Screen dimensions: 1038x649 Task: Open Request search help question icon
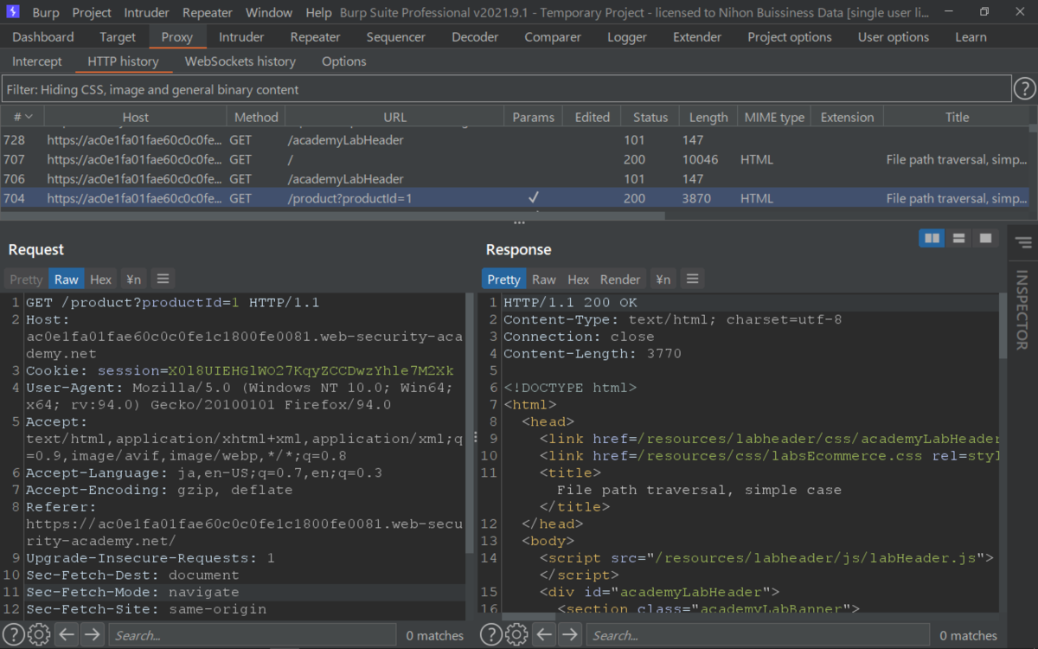click(x=13, y=634)
